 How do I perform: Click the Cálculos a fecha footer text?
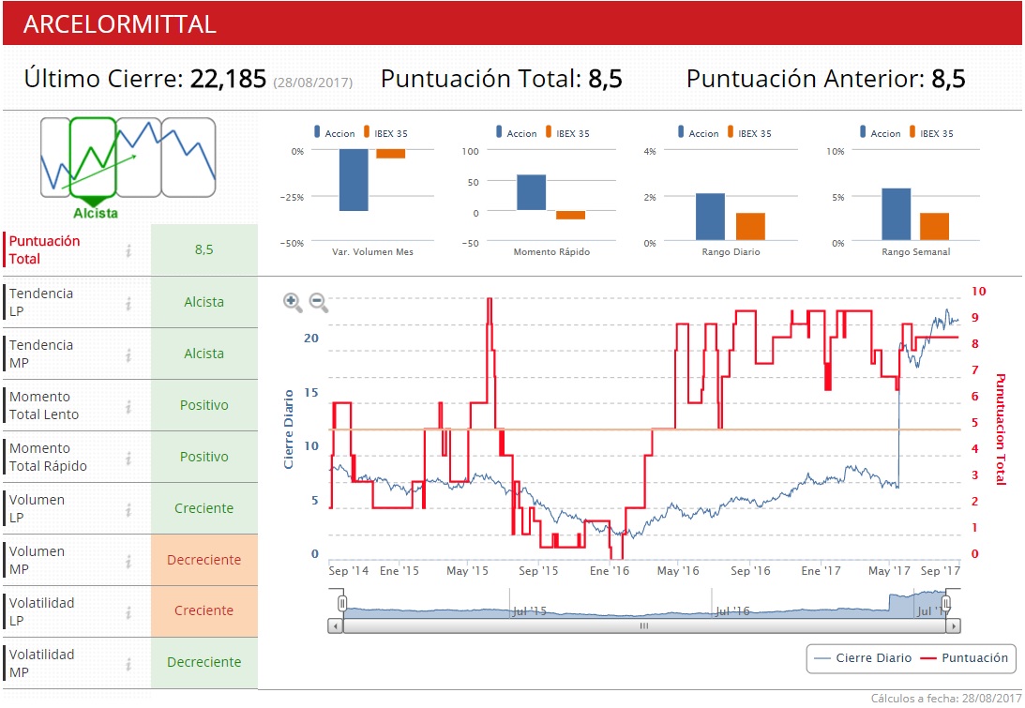(946, 699)
